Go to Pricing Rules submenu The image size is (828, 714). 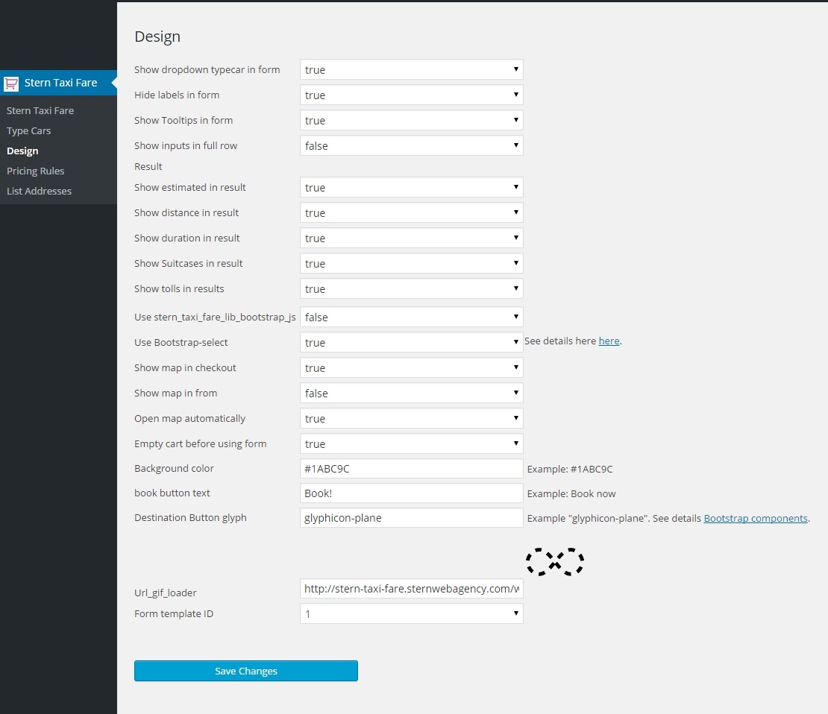point(35,171)
